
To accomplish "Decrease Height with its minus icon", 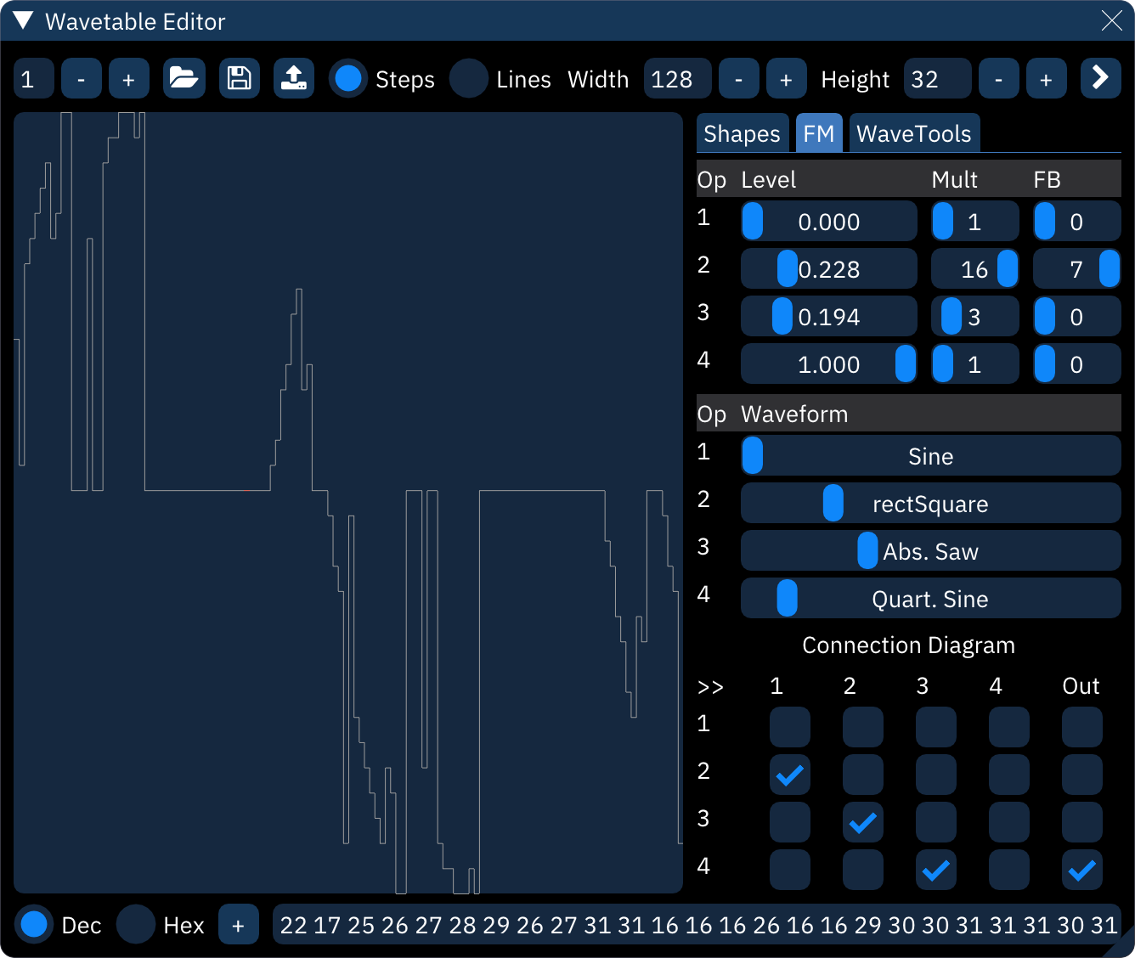I will click(x=998, y=78).
